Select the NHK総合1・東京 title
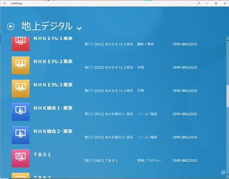 53,108
